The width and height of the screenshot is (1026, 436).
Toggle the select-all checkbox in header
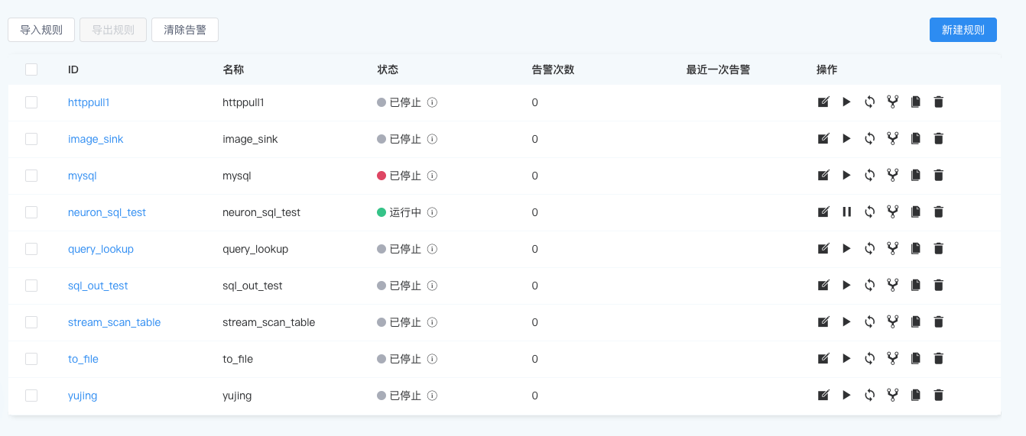coord(31,69)
